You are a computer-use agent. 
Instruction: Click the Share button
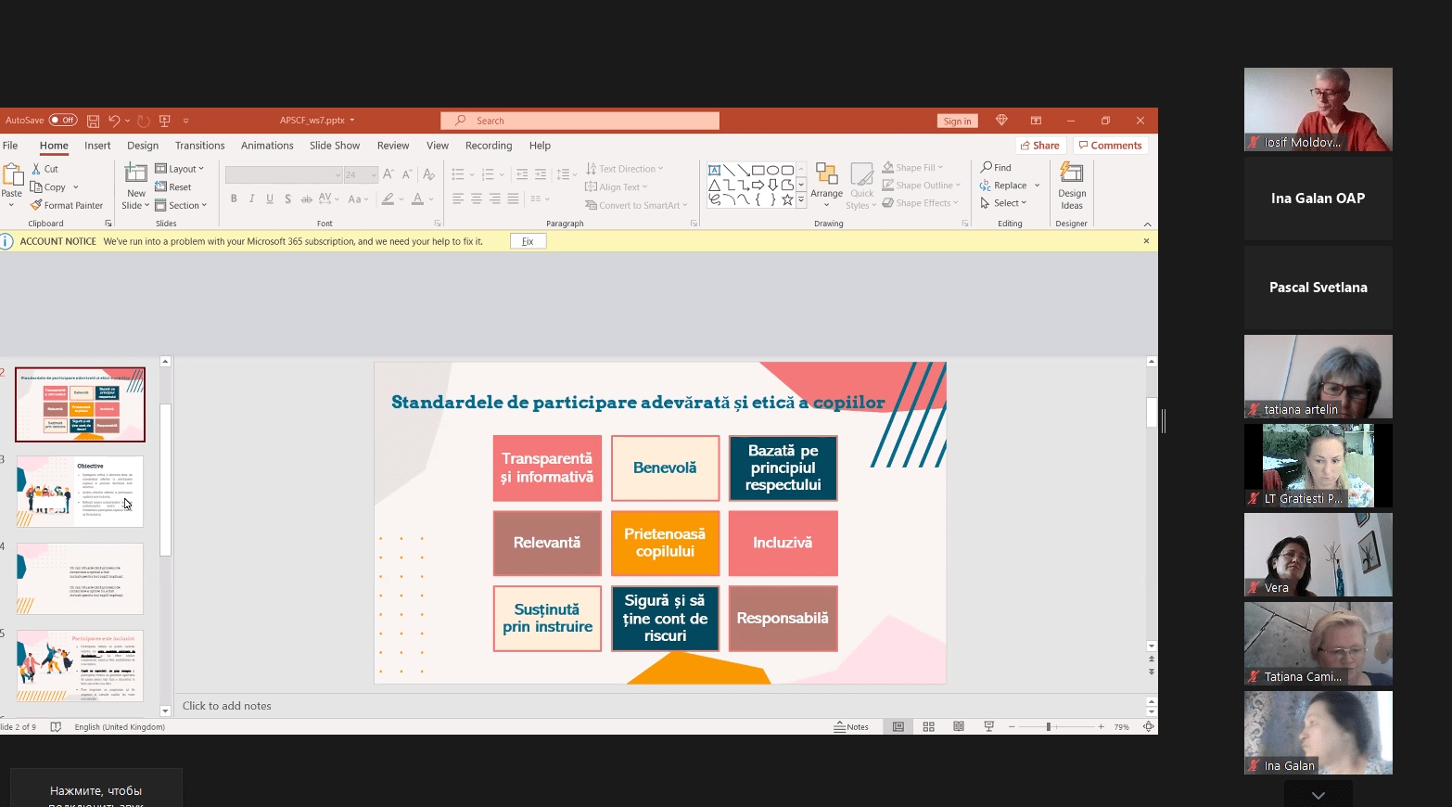(x=1039, y=146)
